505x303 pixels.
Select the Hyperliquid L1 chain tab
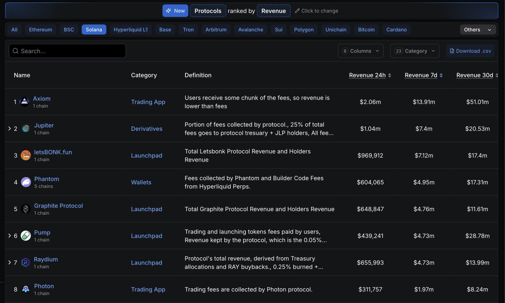tap(131, 29)
